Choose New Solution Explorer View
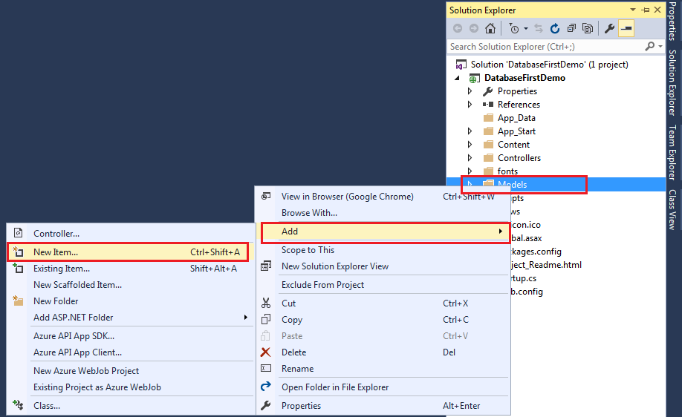682x417 pixels. pyautogui.click(x=383, y=266)
